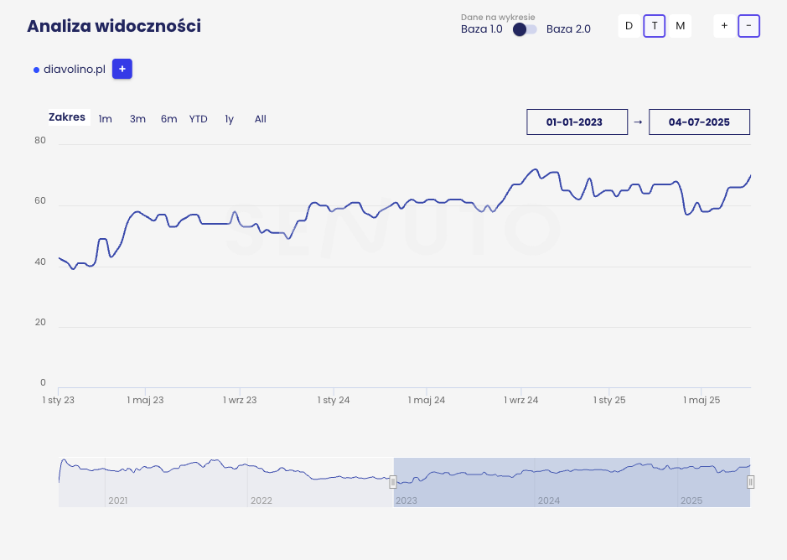Choose the 6m range option

tap(168, 119)
